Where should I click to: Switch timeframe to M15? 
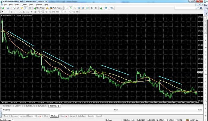pyautogui.click(x=54, y=12)
